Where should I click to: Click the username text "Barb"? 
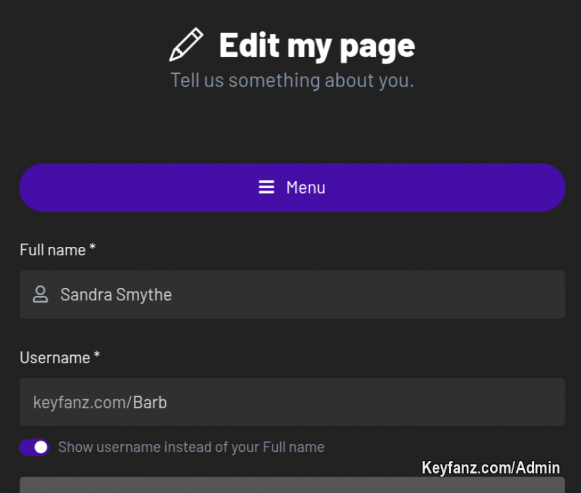click(x=150, y=402)
